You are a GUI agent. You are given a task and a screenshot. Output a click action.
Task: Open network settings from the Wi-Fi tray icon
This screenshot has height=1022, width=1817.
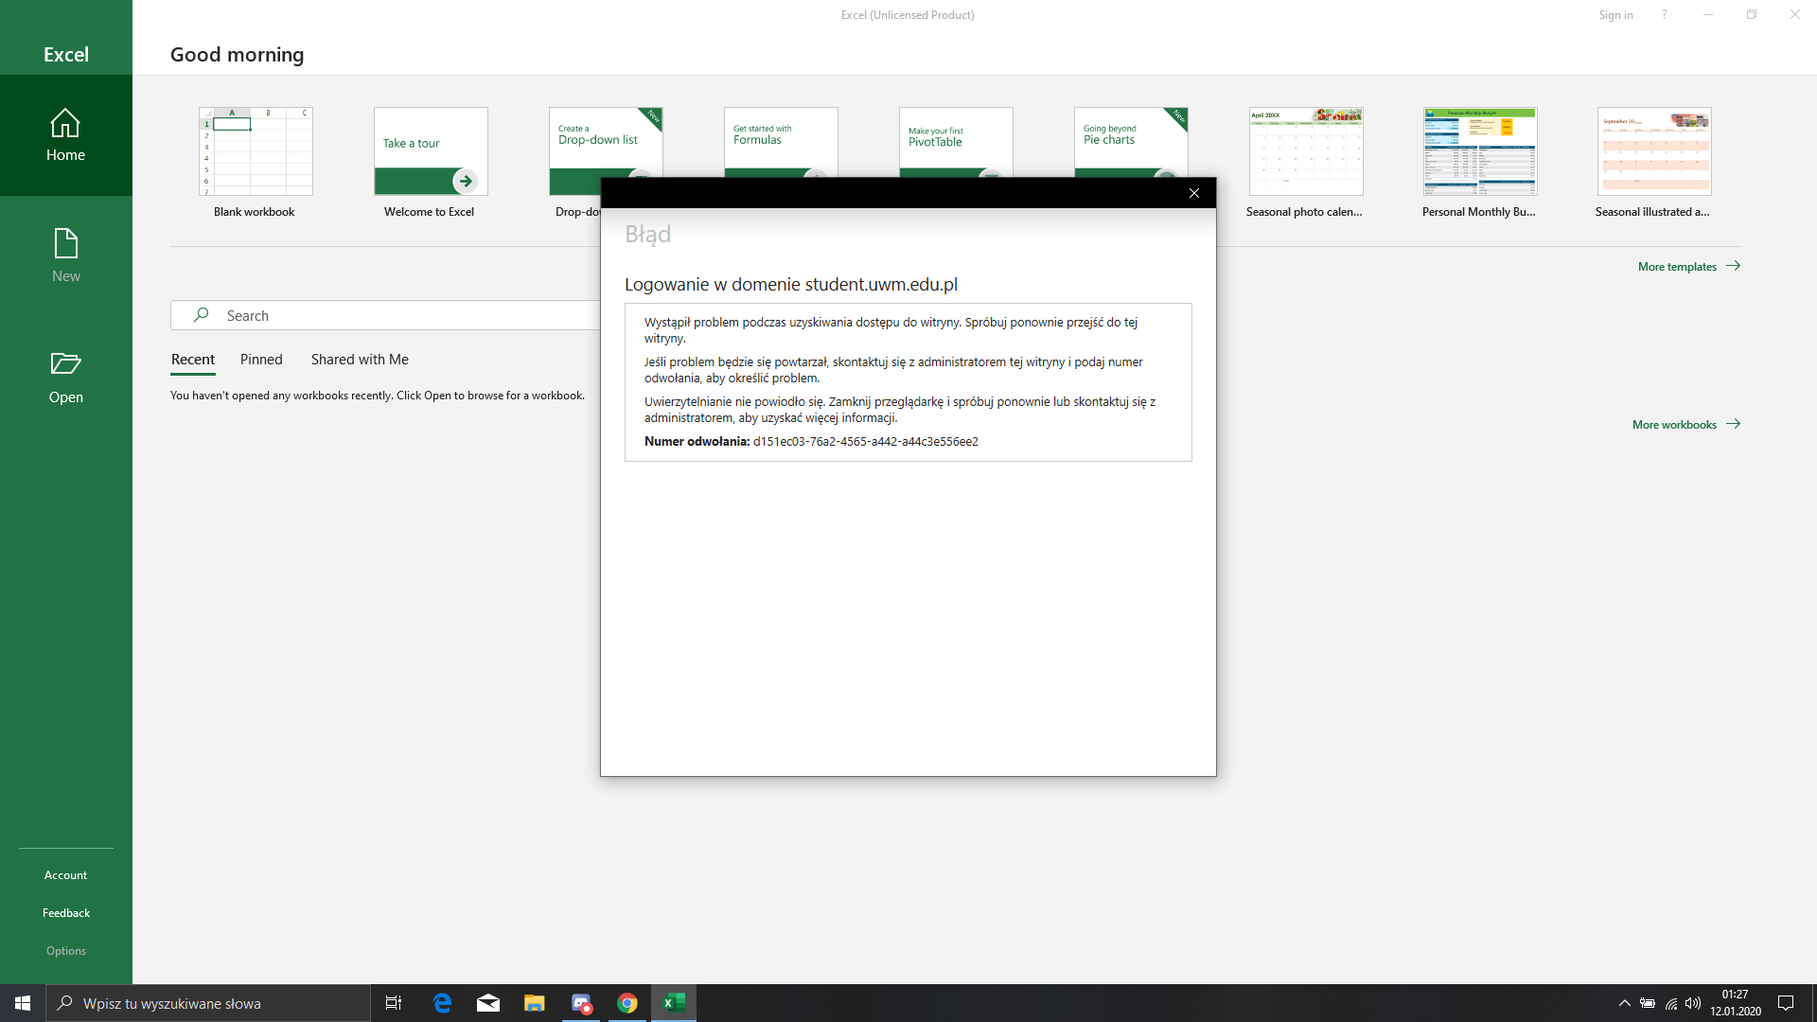1671,1003
